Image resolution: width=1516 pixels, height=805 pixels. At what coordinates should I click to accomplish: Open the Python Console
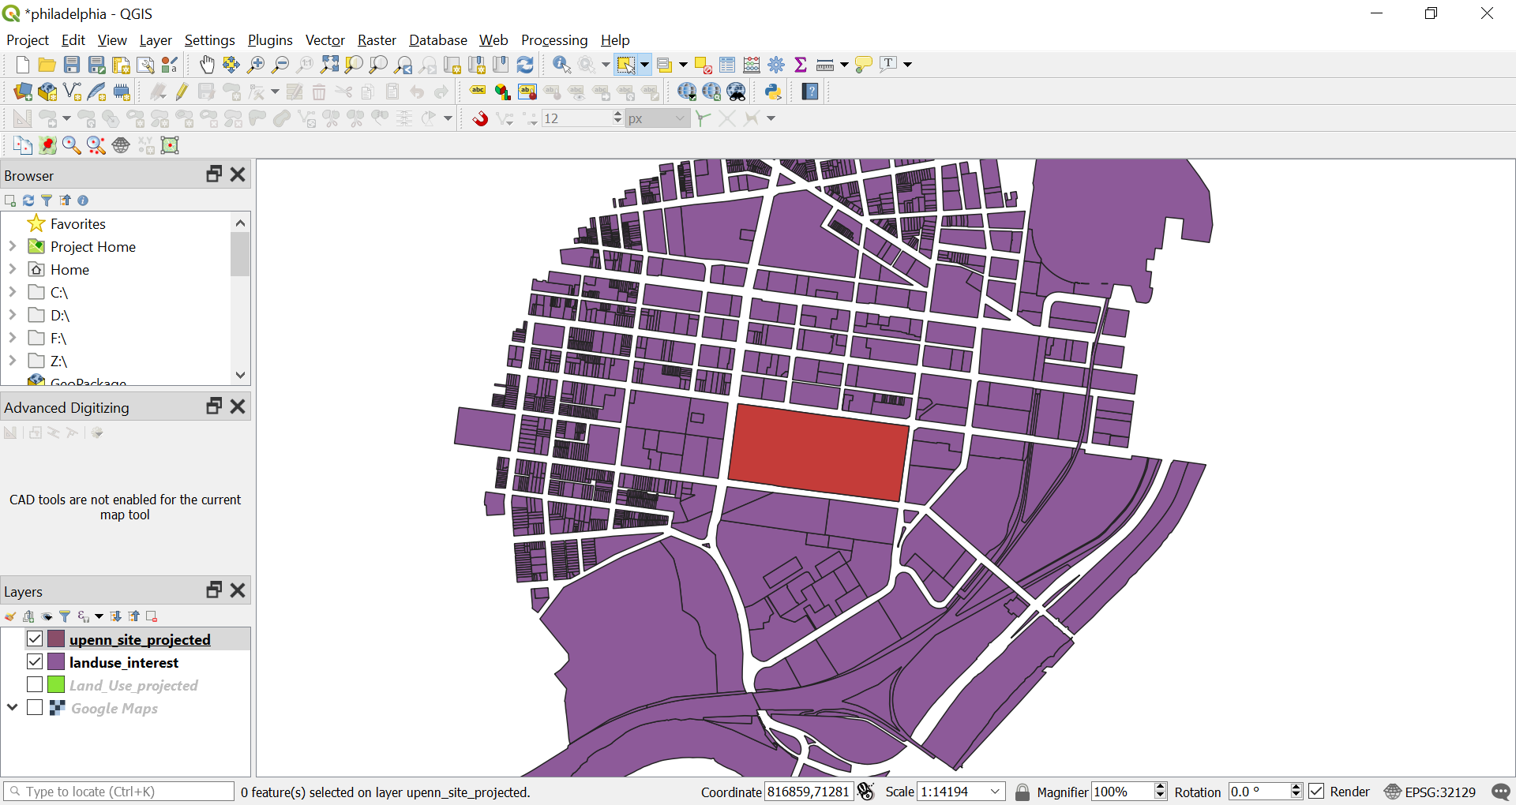point(773,92)
